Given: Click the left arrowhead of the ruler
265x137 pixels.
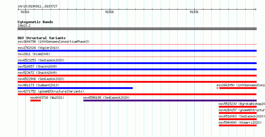Looking at the screenshot, I should (18, 9).
